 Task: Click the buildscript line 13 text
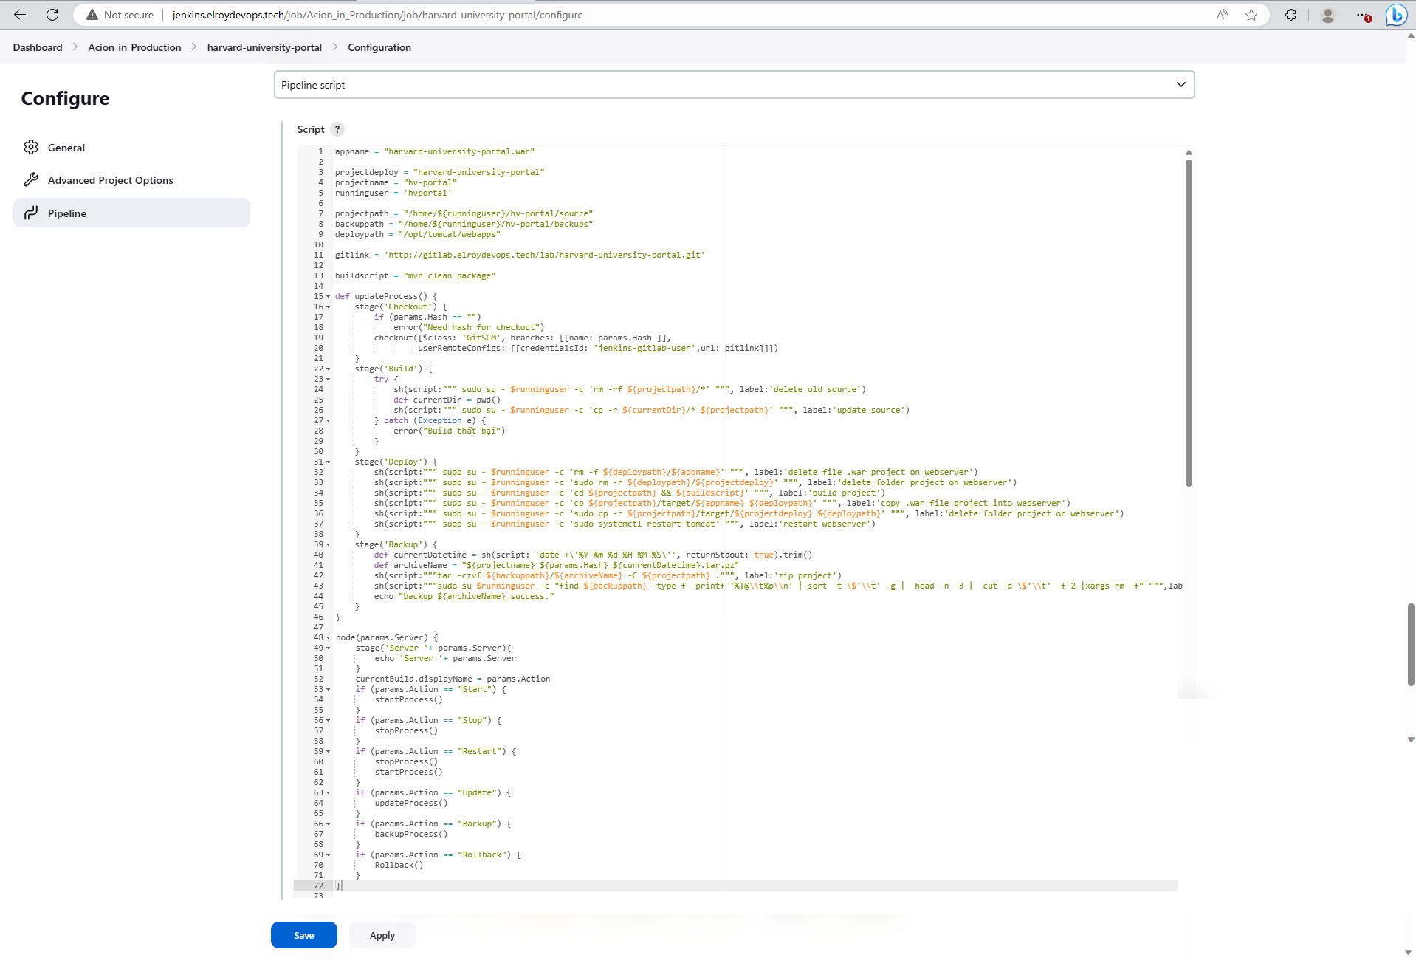pos(415,275)
